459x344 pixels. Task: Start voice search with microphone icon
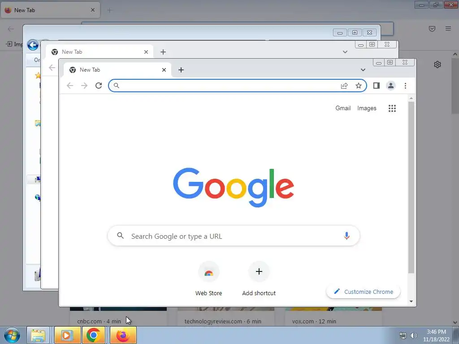tap(346, 236)
